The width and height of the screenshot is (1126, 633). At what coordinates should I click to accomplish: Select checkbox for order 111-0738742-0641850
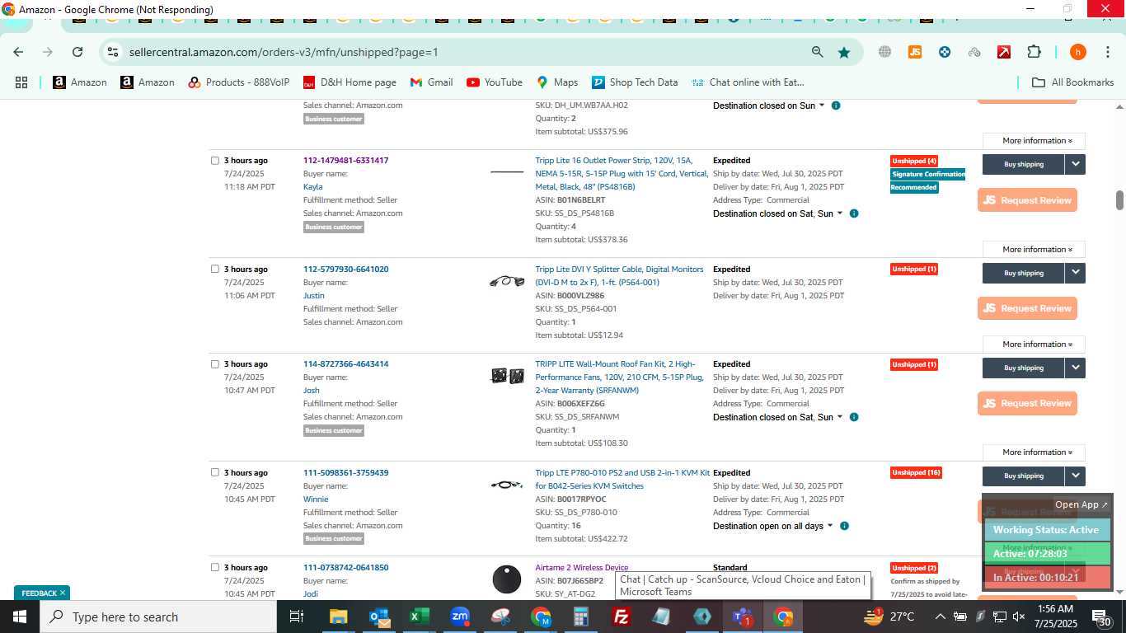pos(215,568)
